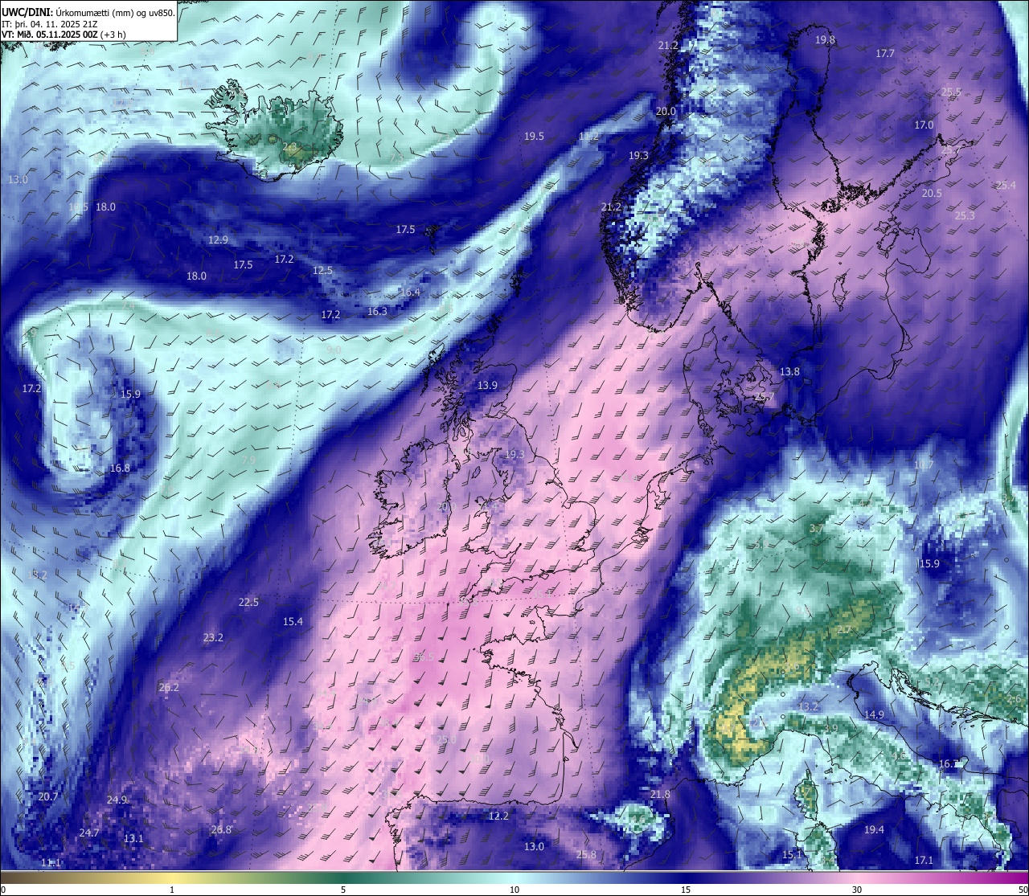
Task: Click the 12.9 value label
Action: [218, 239]
